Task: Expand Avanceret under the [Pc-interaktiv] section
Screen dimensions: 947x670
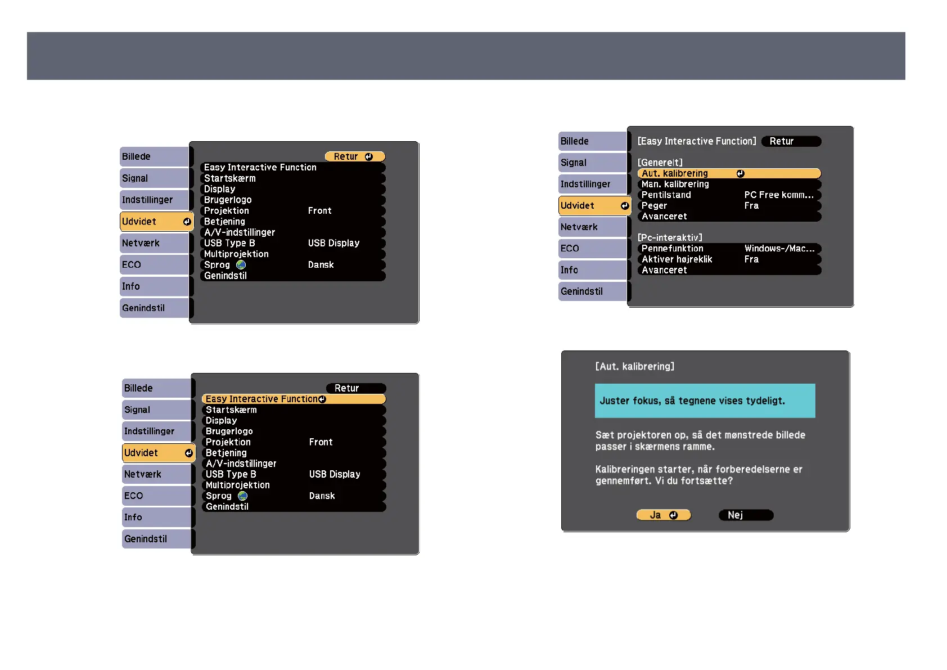Action: pyautogui.click(x=729, y=270)
